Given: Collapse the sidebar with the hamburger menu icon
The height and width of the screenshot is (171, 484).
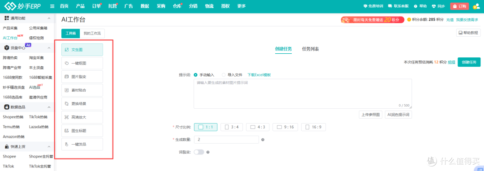Looking at the screenshot, I should [x=52, y=6].
